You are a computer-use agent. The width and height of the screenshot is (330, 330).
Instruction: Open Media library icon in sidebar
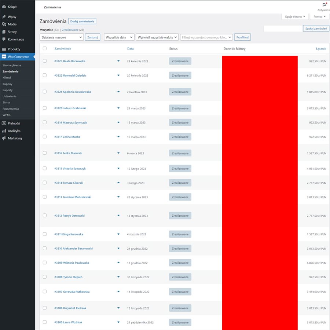[4, 24]
